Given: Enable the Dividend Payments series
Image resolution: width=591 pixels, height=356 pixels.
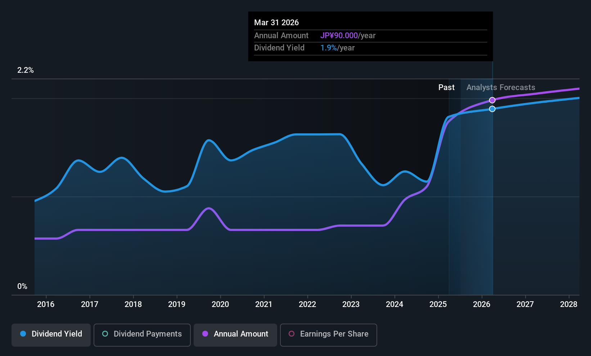Looking at the screenshot, I should [142, 335].
